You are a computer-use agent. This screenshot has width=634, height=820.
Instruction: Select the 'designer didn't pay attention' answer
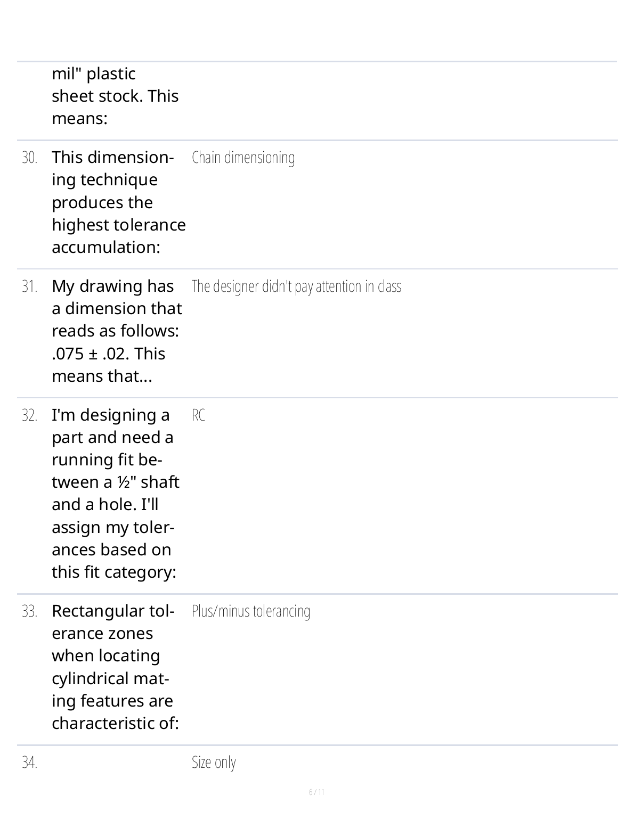(x=296, y=286)
